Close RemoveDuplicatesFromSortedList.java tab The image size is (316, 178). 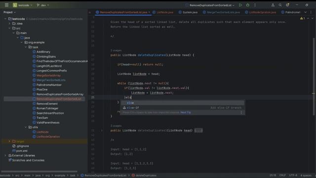pos(149,12)
